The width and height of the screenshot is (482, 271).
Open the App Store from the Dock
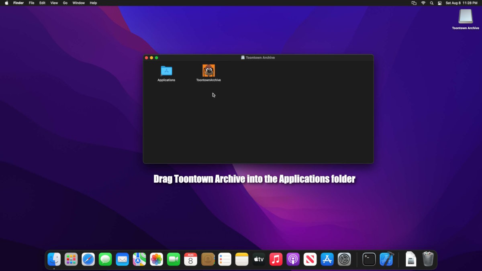tap(327, 259)
